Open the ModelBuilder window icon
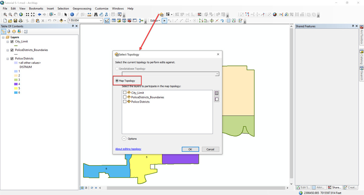Viewport: 364px width, 195px height. (x=142, y=21)
